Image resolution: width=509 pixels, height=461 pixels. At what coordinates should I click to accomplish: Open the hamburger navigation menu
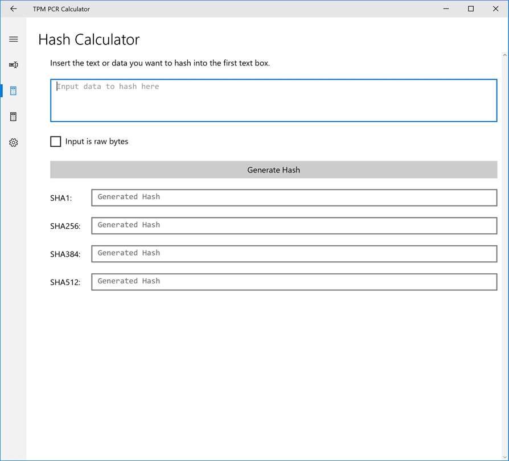(x=13, y=39)
